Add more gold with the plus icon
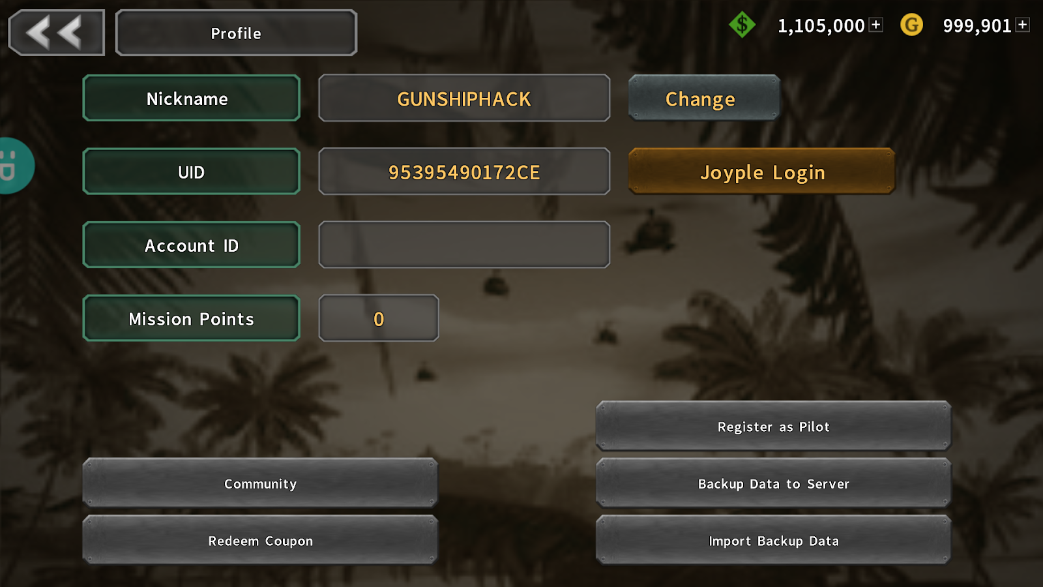The image size is (1043, 587). 1023,25
